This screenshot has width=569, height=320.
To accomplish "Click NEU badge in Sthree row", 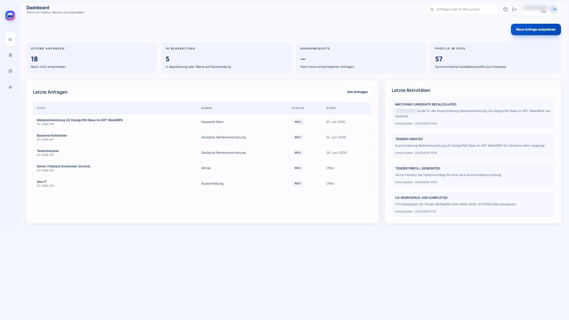I will point(298,168).
